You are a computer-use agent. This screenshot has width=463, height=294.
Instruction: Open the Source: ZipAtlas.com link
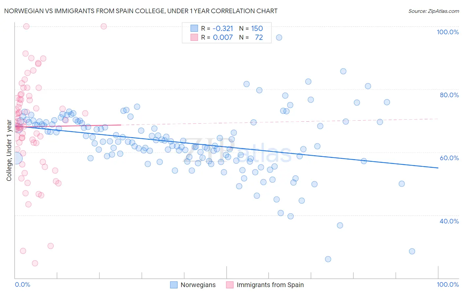pyautogui.click(x=434, y=11)
